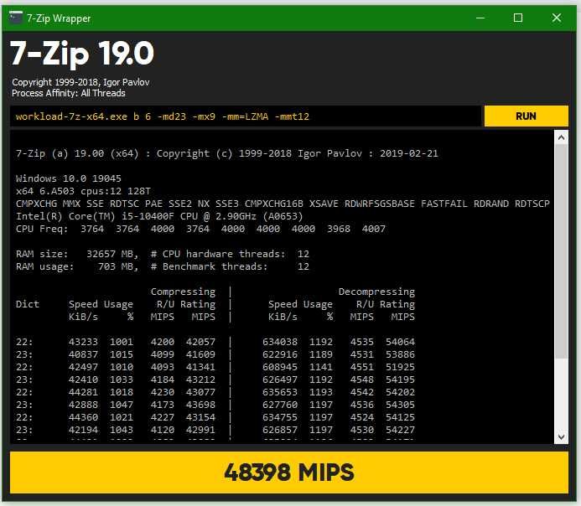Click the 48398 MIPS result banner
The image size is (581, 506).
point(289,472)
